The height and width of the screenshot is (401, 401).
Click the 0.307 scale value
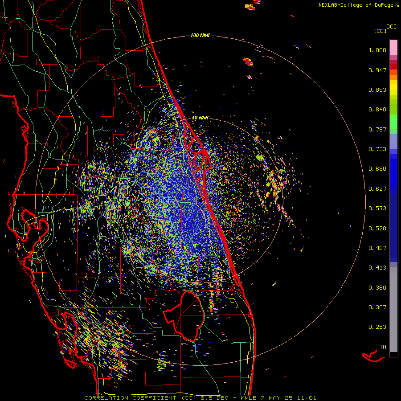377,307
